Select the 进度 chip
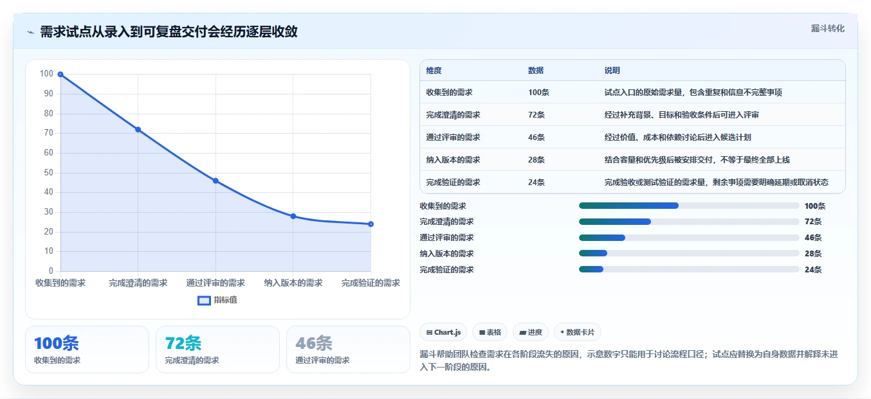 pyautogui.click(x=531, y=332)
